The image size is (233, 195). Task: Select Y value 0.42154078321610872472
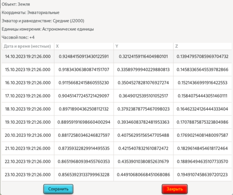144,148
